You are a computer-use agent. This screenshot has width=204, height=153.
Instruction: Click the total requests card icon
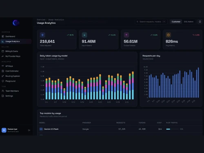tap(42, 35)
